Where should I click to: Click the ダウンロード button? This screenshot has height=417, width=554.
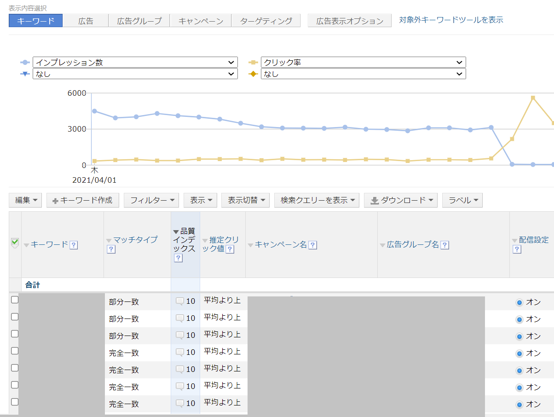[400, 200]
